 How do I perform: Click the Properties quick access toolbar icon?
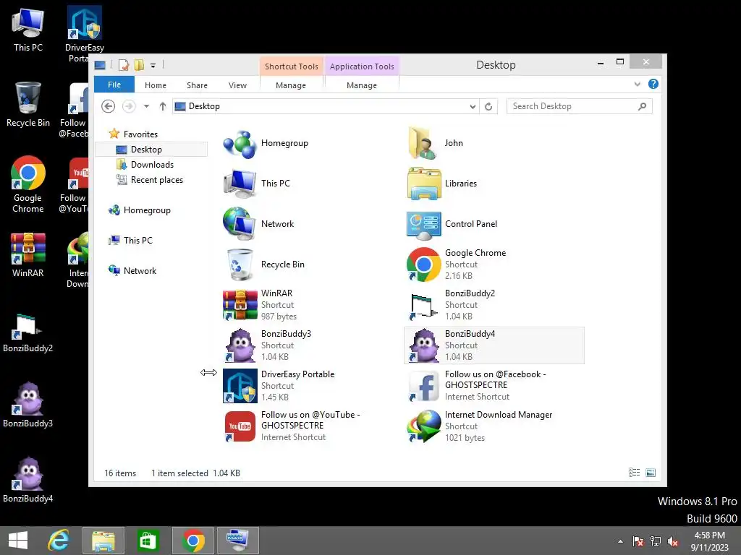pos(124,65)
